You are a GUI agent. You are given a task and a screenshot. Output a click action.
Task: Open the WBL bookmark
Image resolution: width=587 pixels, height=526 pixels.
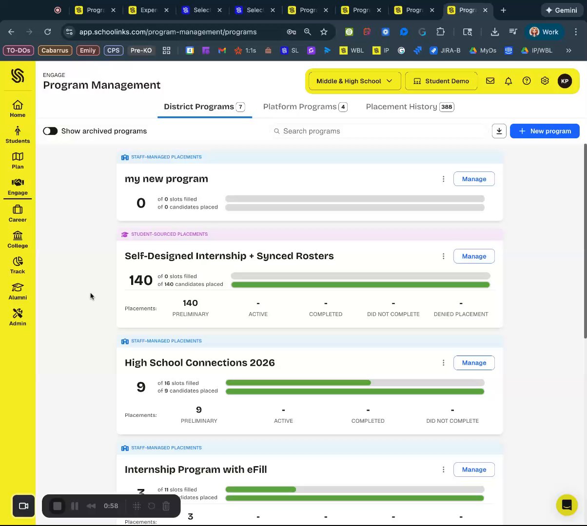[352, 50]
